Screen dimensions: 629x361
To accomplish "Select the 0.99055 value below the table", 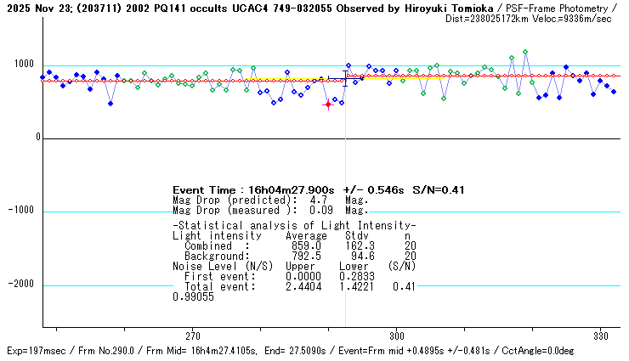I will coord(193,297).
